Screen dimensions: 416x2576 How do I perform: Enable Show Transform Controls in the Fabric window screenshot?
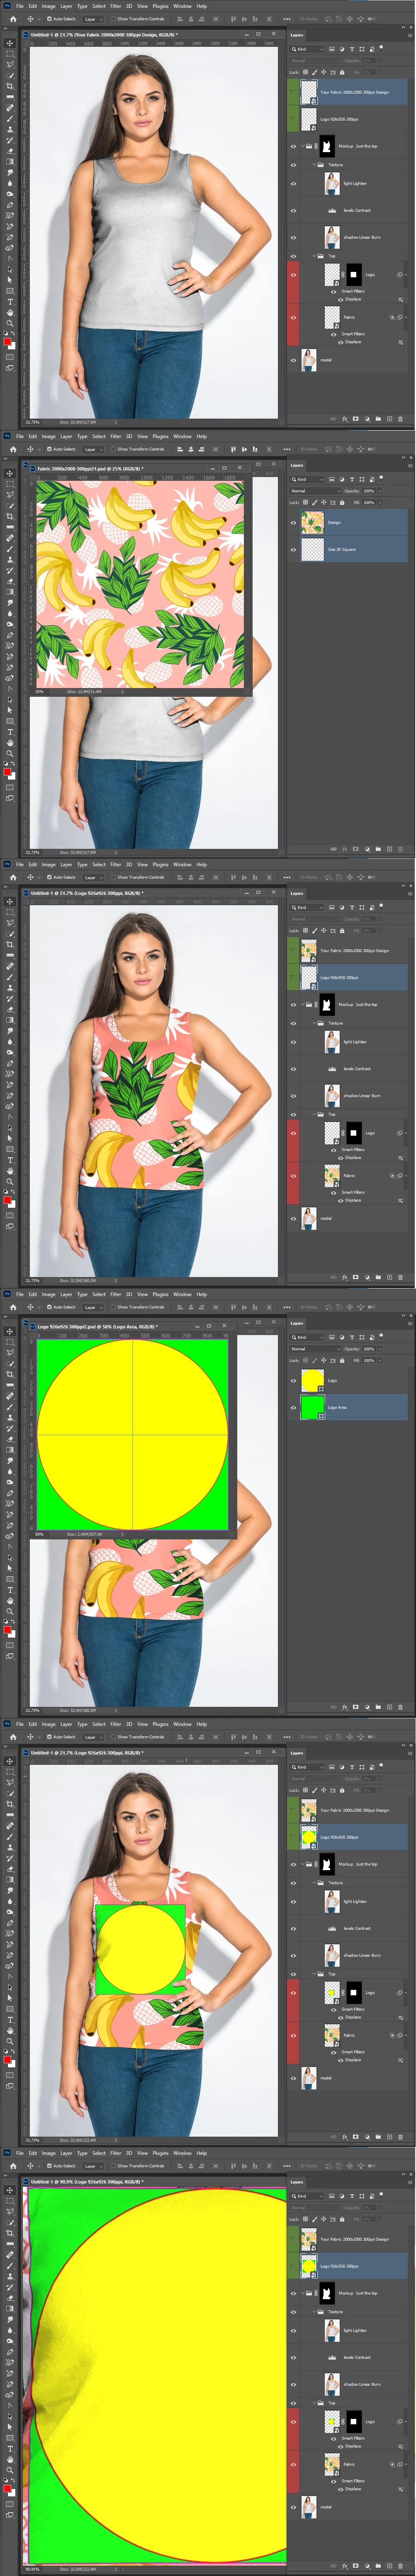click(114, 449)
